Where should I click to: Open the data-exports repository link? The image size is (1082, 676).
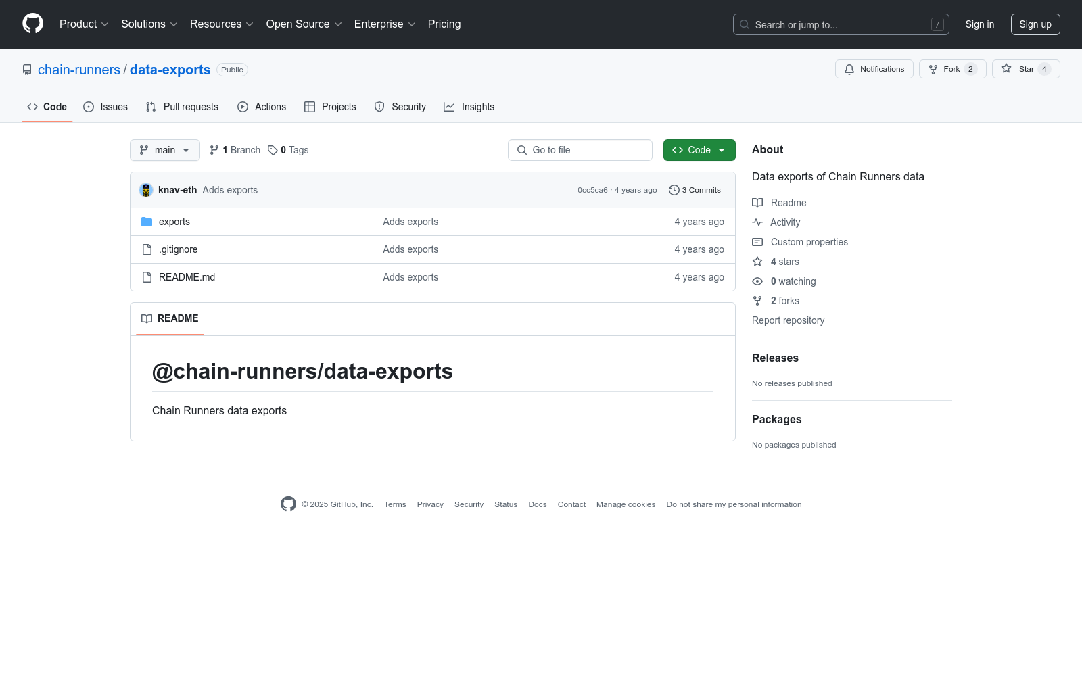click(x=170, y=70)
